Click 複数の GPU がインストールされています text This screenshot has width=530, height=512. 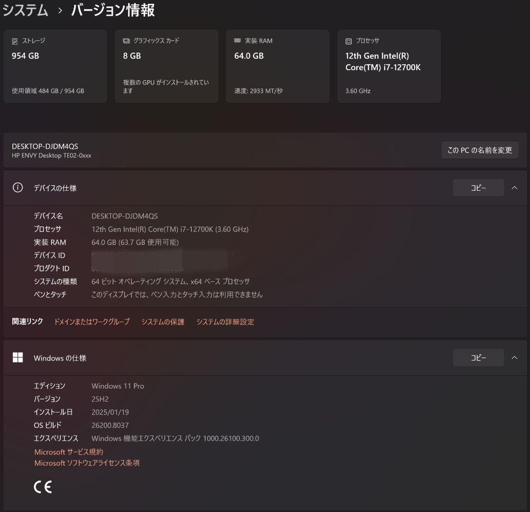point(166,86)
